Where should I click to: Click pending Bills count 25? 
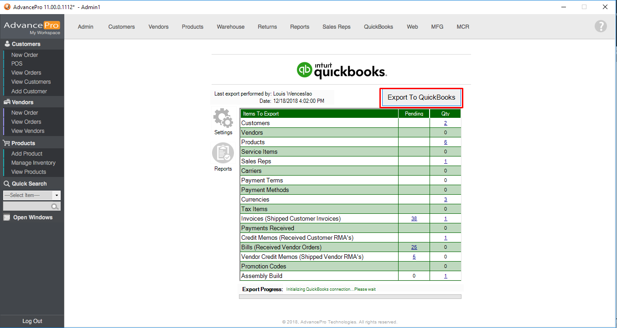414,247
